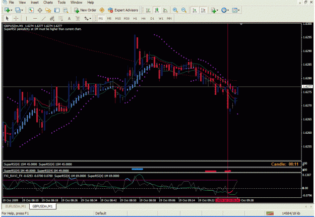Open the Navigator folder-star icon
Image resolution: width=315 pixels, height=217 pixels.
pos(48,10)
